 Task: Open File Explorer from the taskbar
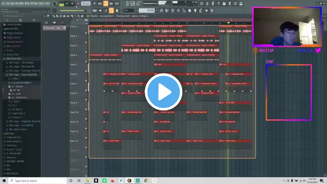click(x=87, y=181)
